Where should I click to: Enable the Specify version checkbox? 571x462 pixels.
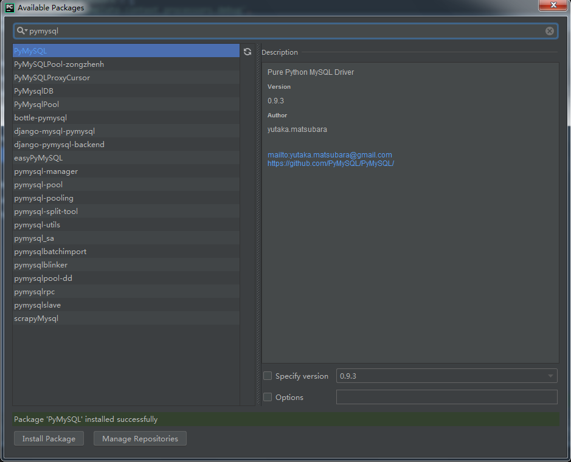(268, 376)
